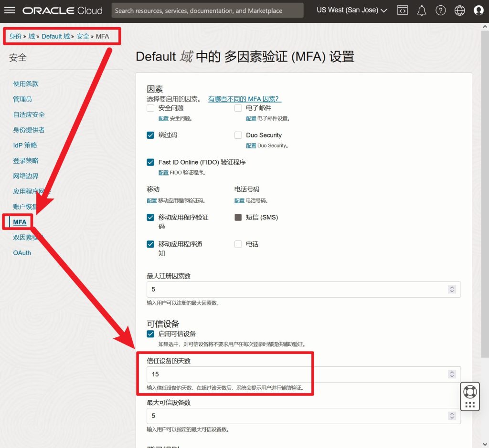The height and width of the screenshot is (448, 489).
Task: Open the hamburger navigation menu
Action: tap(10, 10)
